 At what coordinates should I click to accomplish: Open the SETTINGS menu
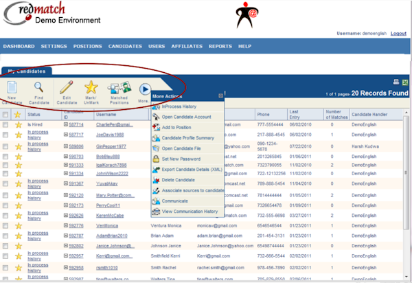54,46
